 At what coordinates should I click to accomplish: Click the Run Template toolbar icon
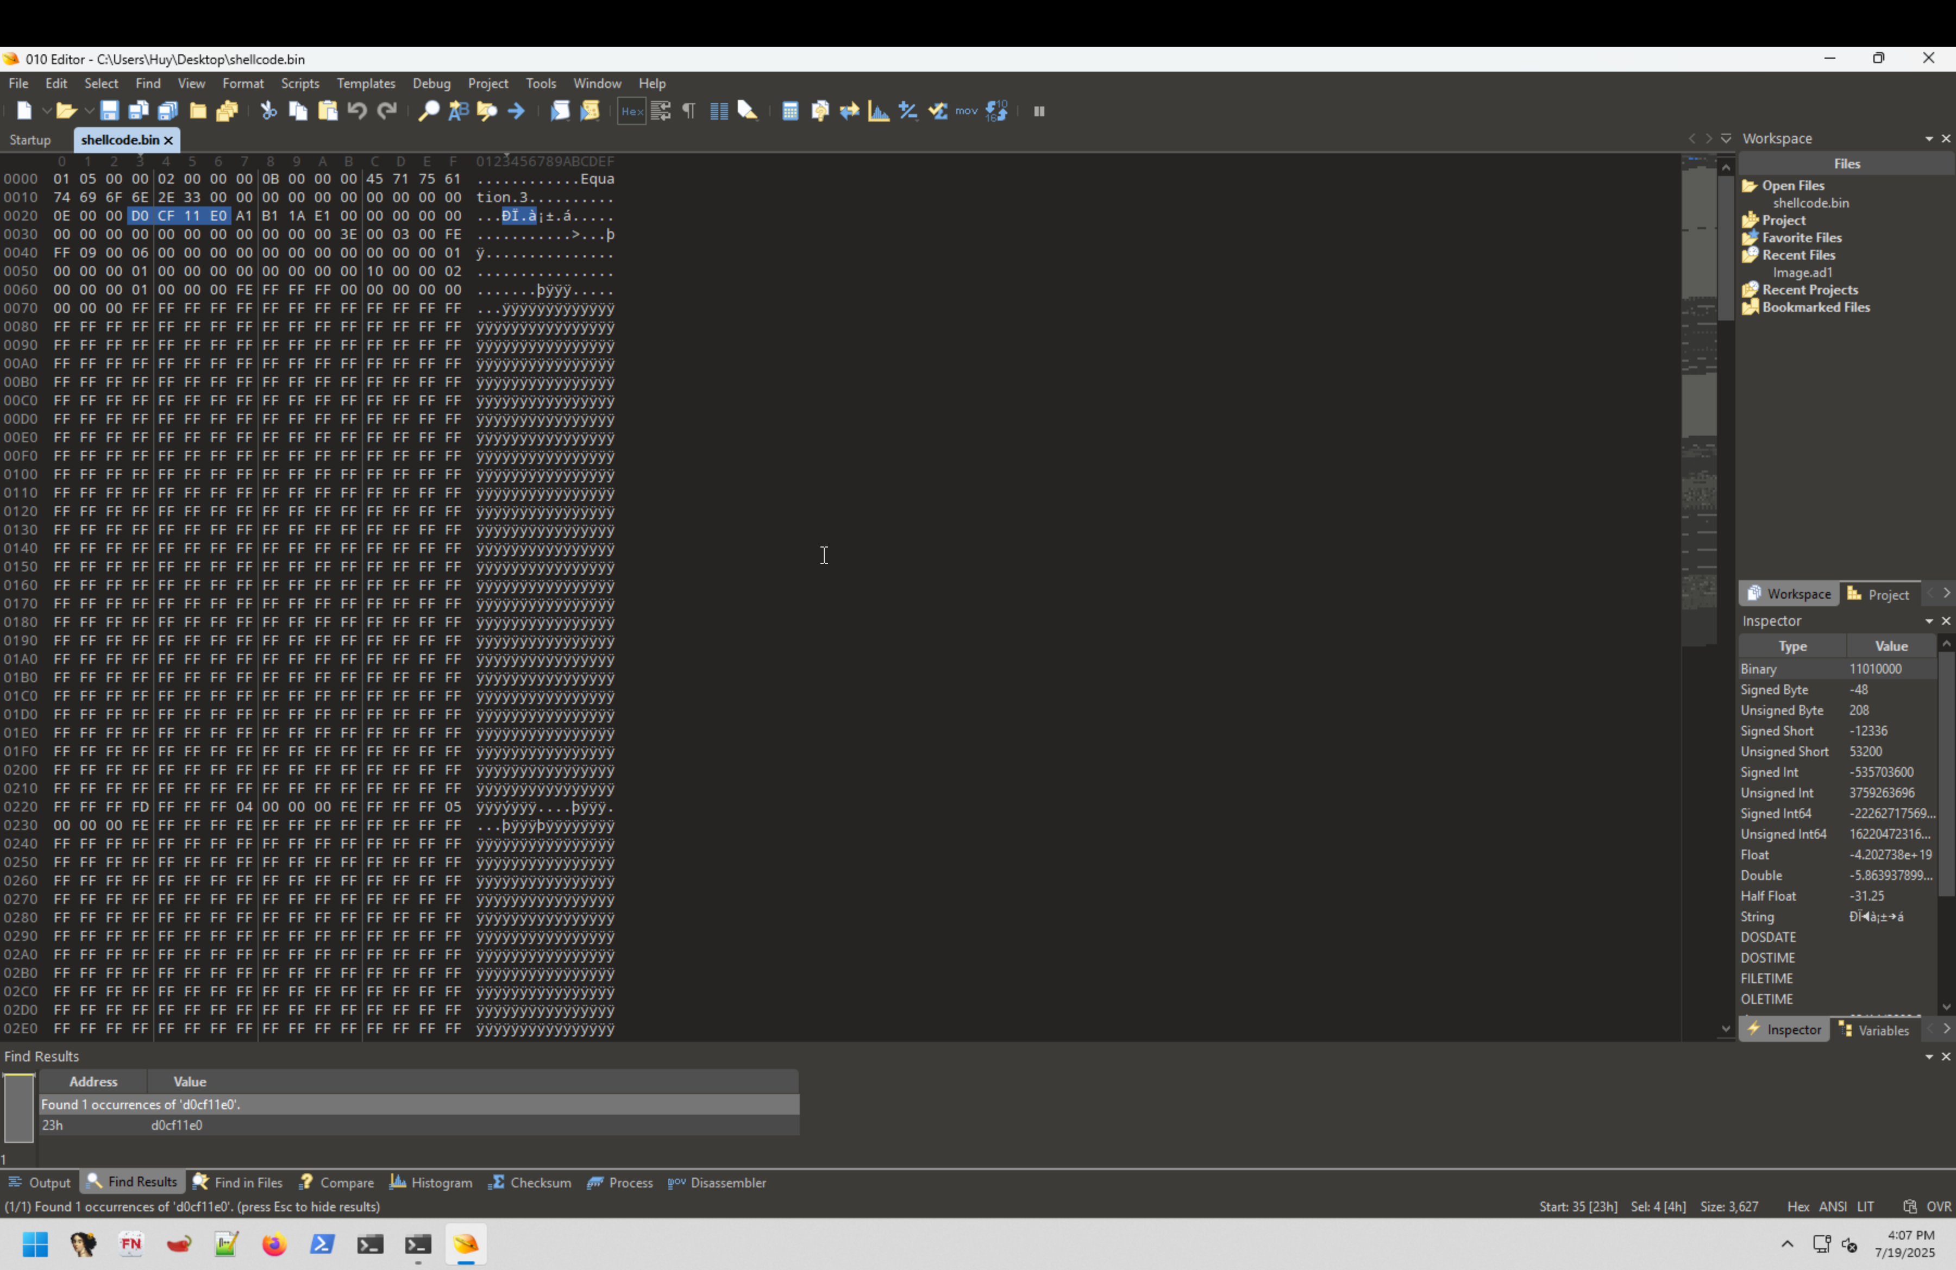pyautogui.click(x=590, y=111)
